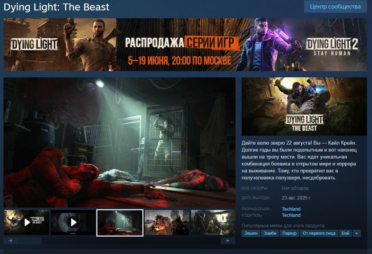372x254 pixels.
Task: Play the first Dying Light The Beast trailer thumbnail
Action: pyautogui.click(x=27, y=222)
